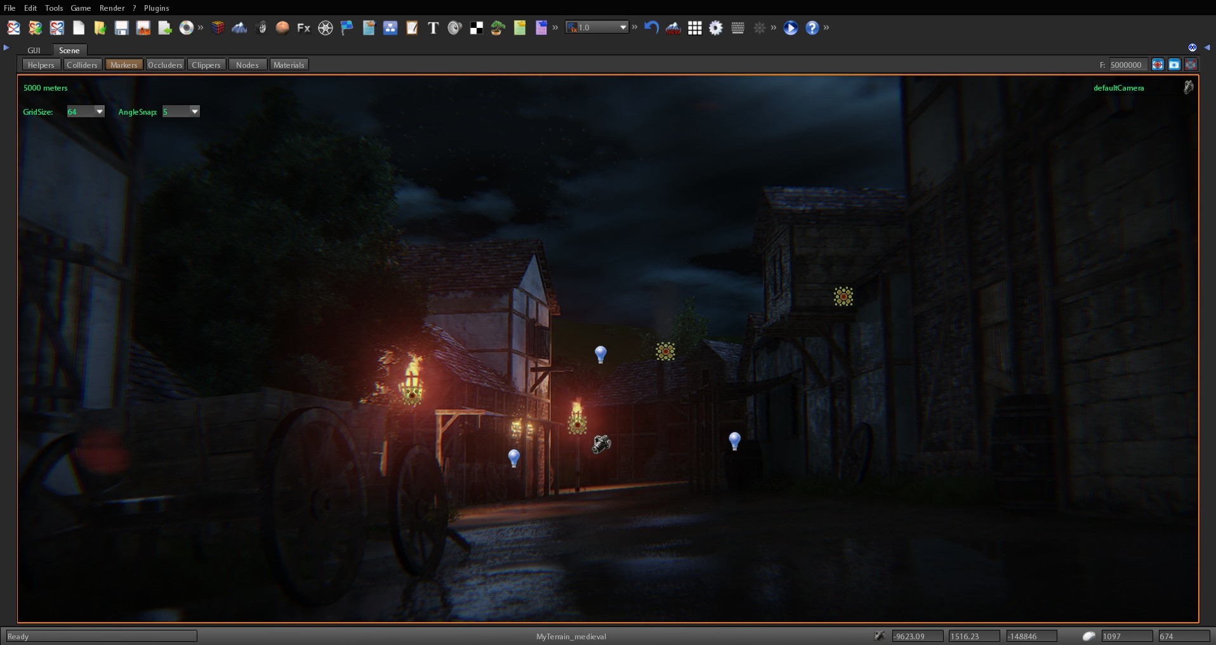
Task: Open the Fx particle effects editor
Action: pos(303,28)
